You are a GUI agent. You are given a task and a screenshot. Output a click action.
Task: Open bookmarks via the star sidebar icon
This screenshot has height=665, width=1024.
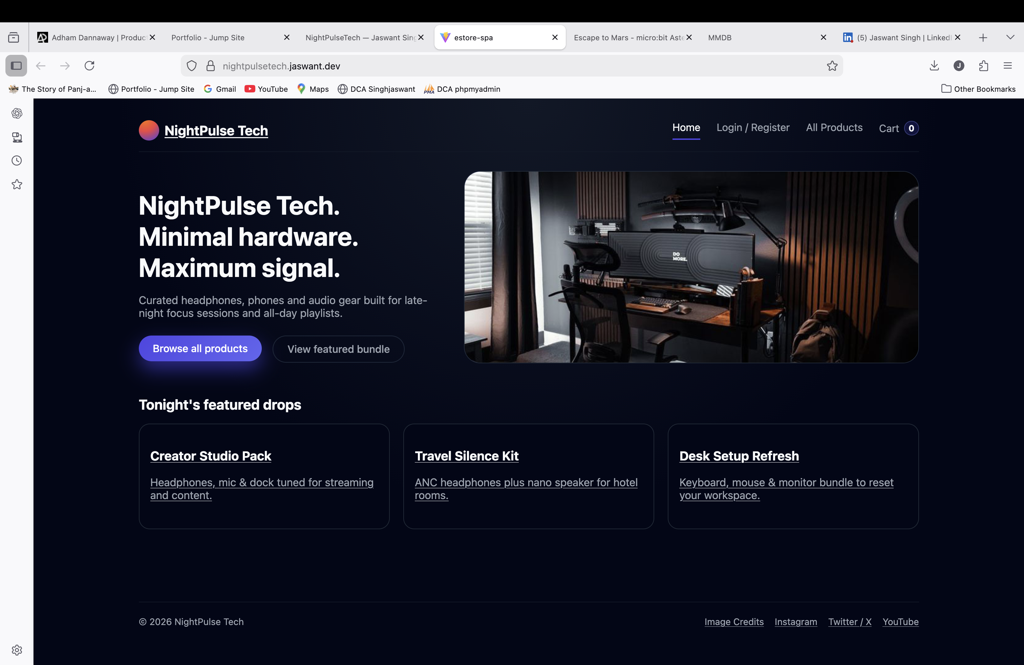17,184
